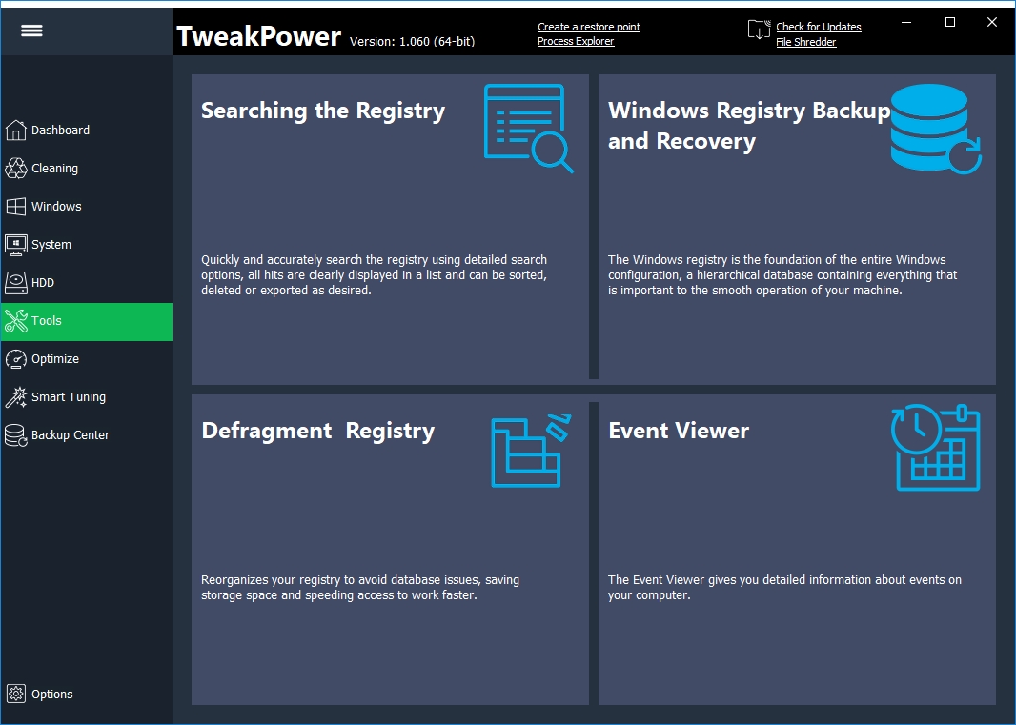Click the registry search magnifier icon
The width and height of the screenshot is (1016, 725).
click(x=528, y=129)
